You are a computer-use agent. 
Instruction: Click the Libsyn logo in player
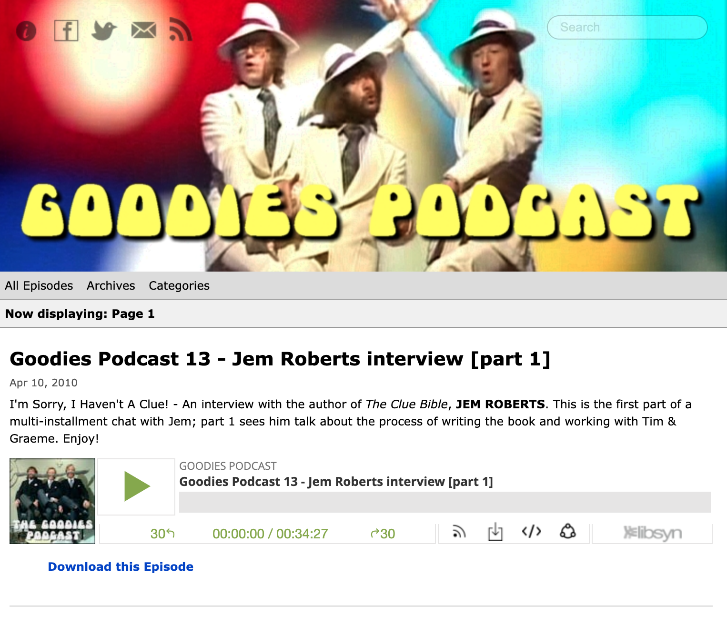(652, 533)
